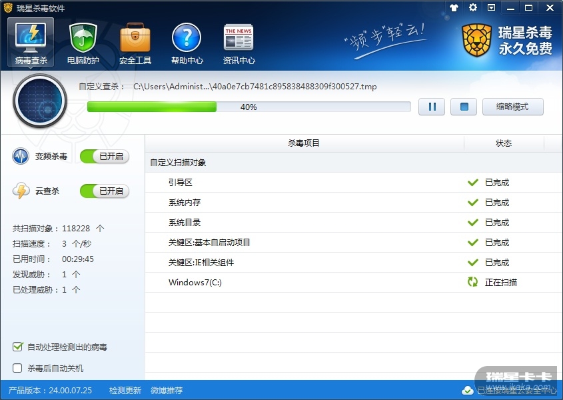Viewport: 563px width, 400px height.
Task: Click the 云查杀 lightning cloud icon
Action: click(x=21, y=191)
